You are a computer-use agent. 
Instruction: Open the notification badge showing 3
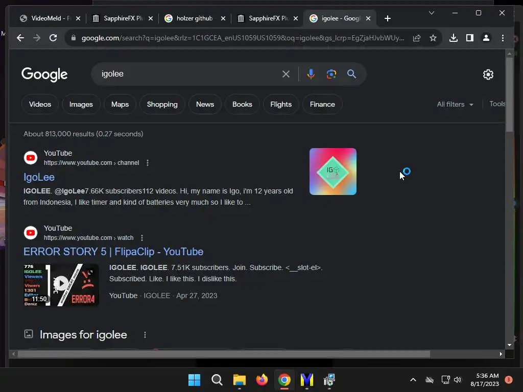coord(508,379)
